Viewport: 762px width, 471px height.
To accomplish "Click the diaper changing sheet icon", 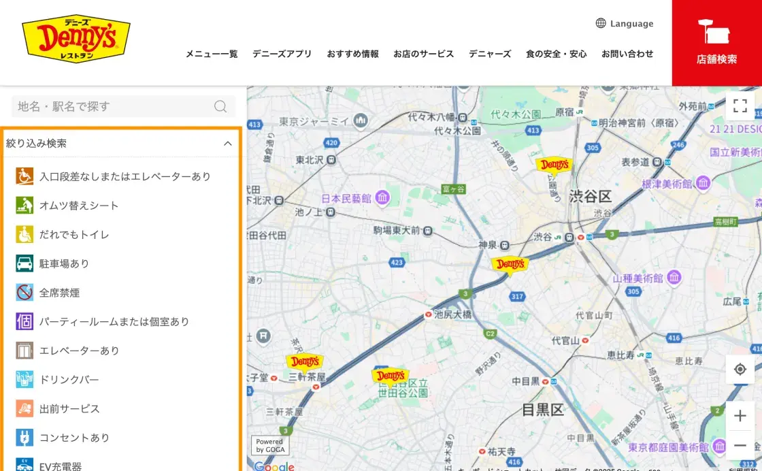I will 24,205.
